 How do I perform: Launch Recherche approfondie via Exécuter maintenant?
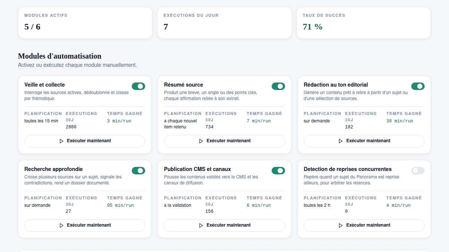pyautogui.click(x=85, y=225)
